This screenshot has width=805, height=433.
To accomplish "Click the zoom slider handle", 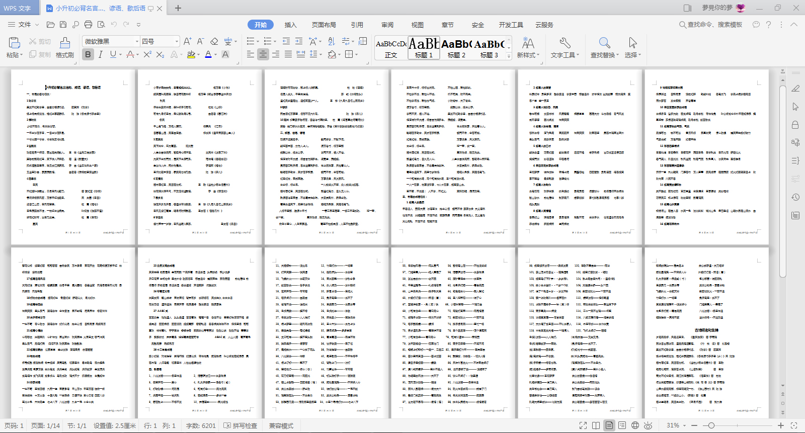I will (711, 425).
